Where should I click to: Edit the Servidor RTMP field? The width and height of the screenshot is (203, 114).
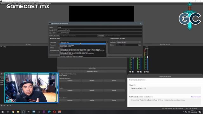(100, 30)
